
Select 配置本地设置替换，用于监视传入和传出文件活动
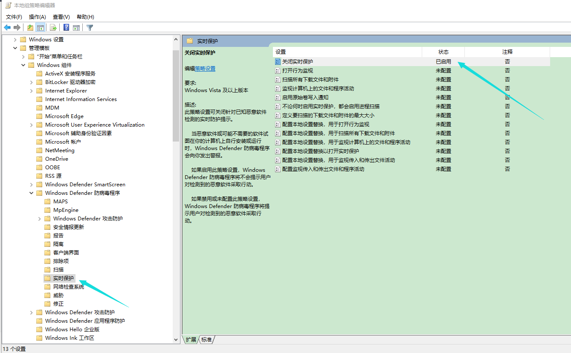click(x=339, y=160)
